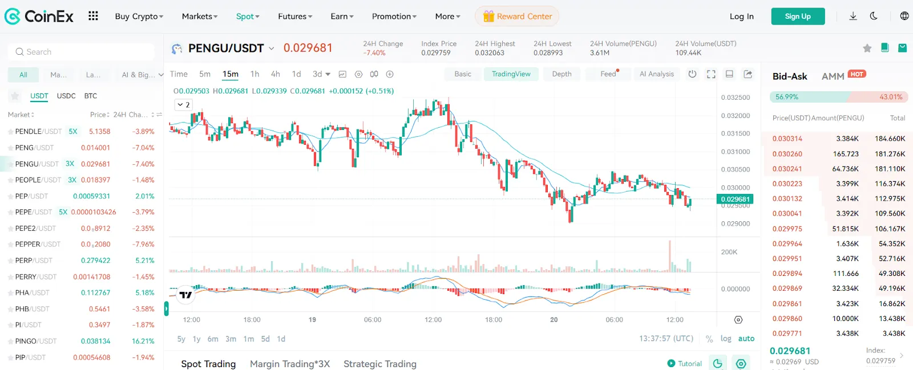Collapse indicator legend showing 2
This screenshot has width=913, height=370.
coord(183,105)
